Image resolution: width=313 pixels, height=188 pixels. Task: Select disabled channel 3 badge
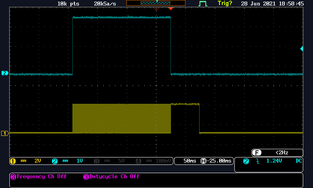pos(97,161)
